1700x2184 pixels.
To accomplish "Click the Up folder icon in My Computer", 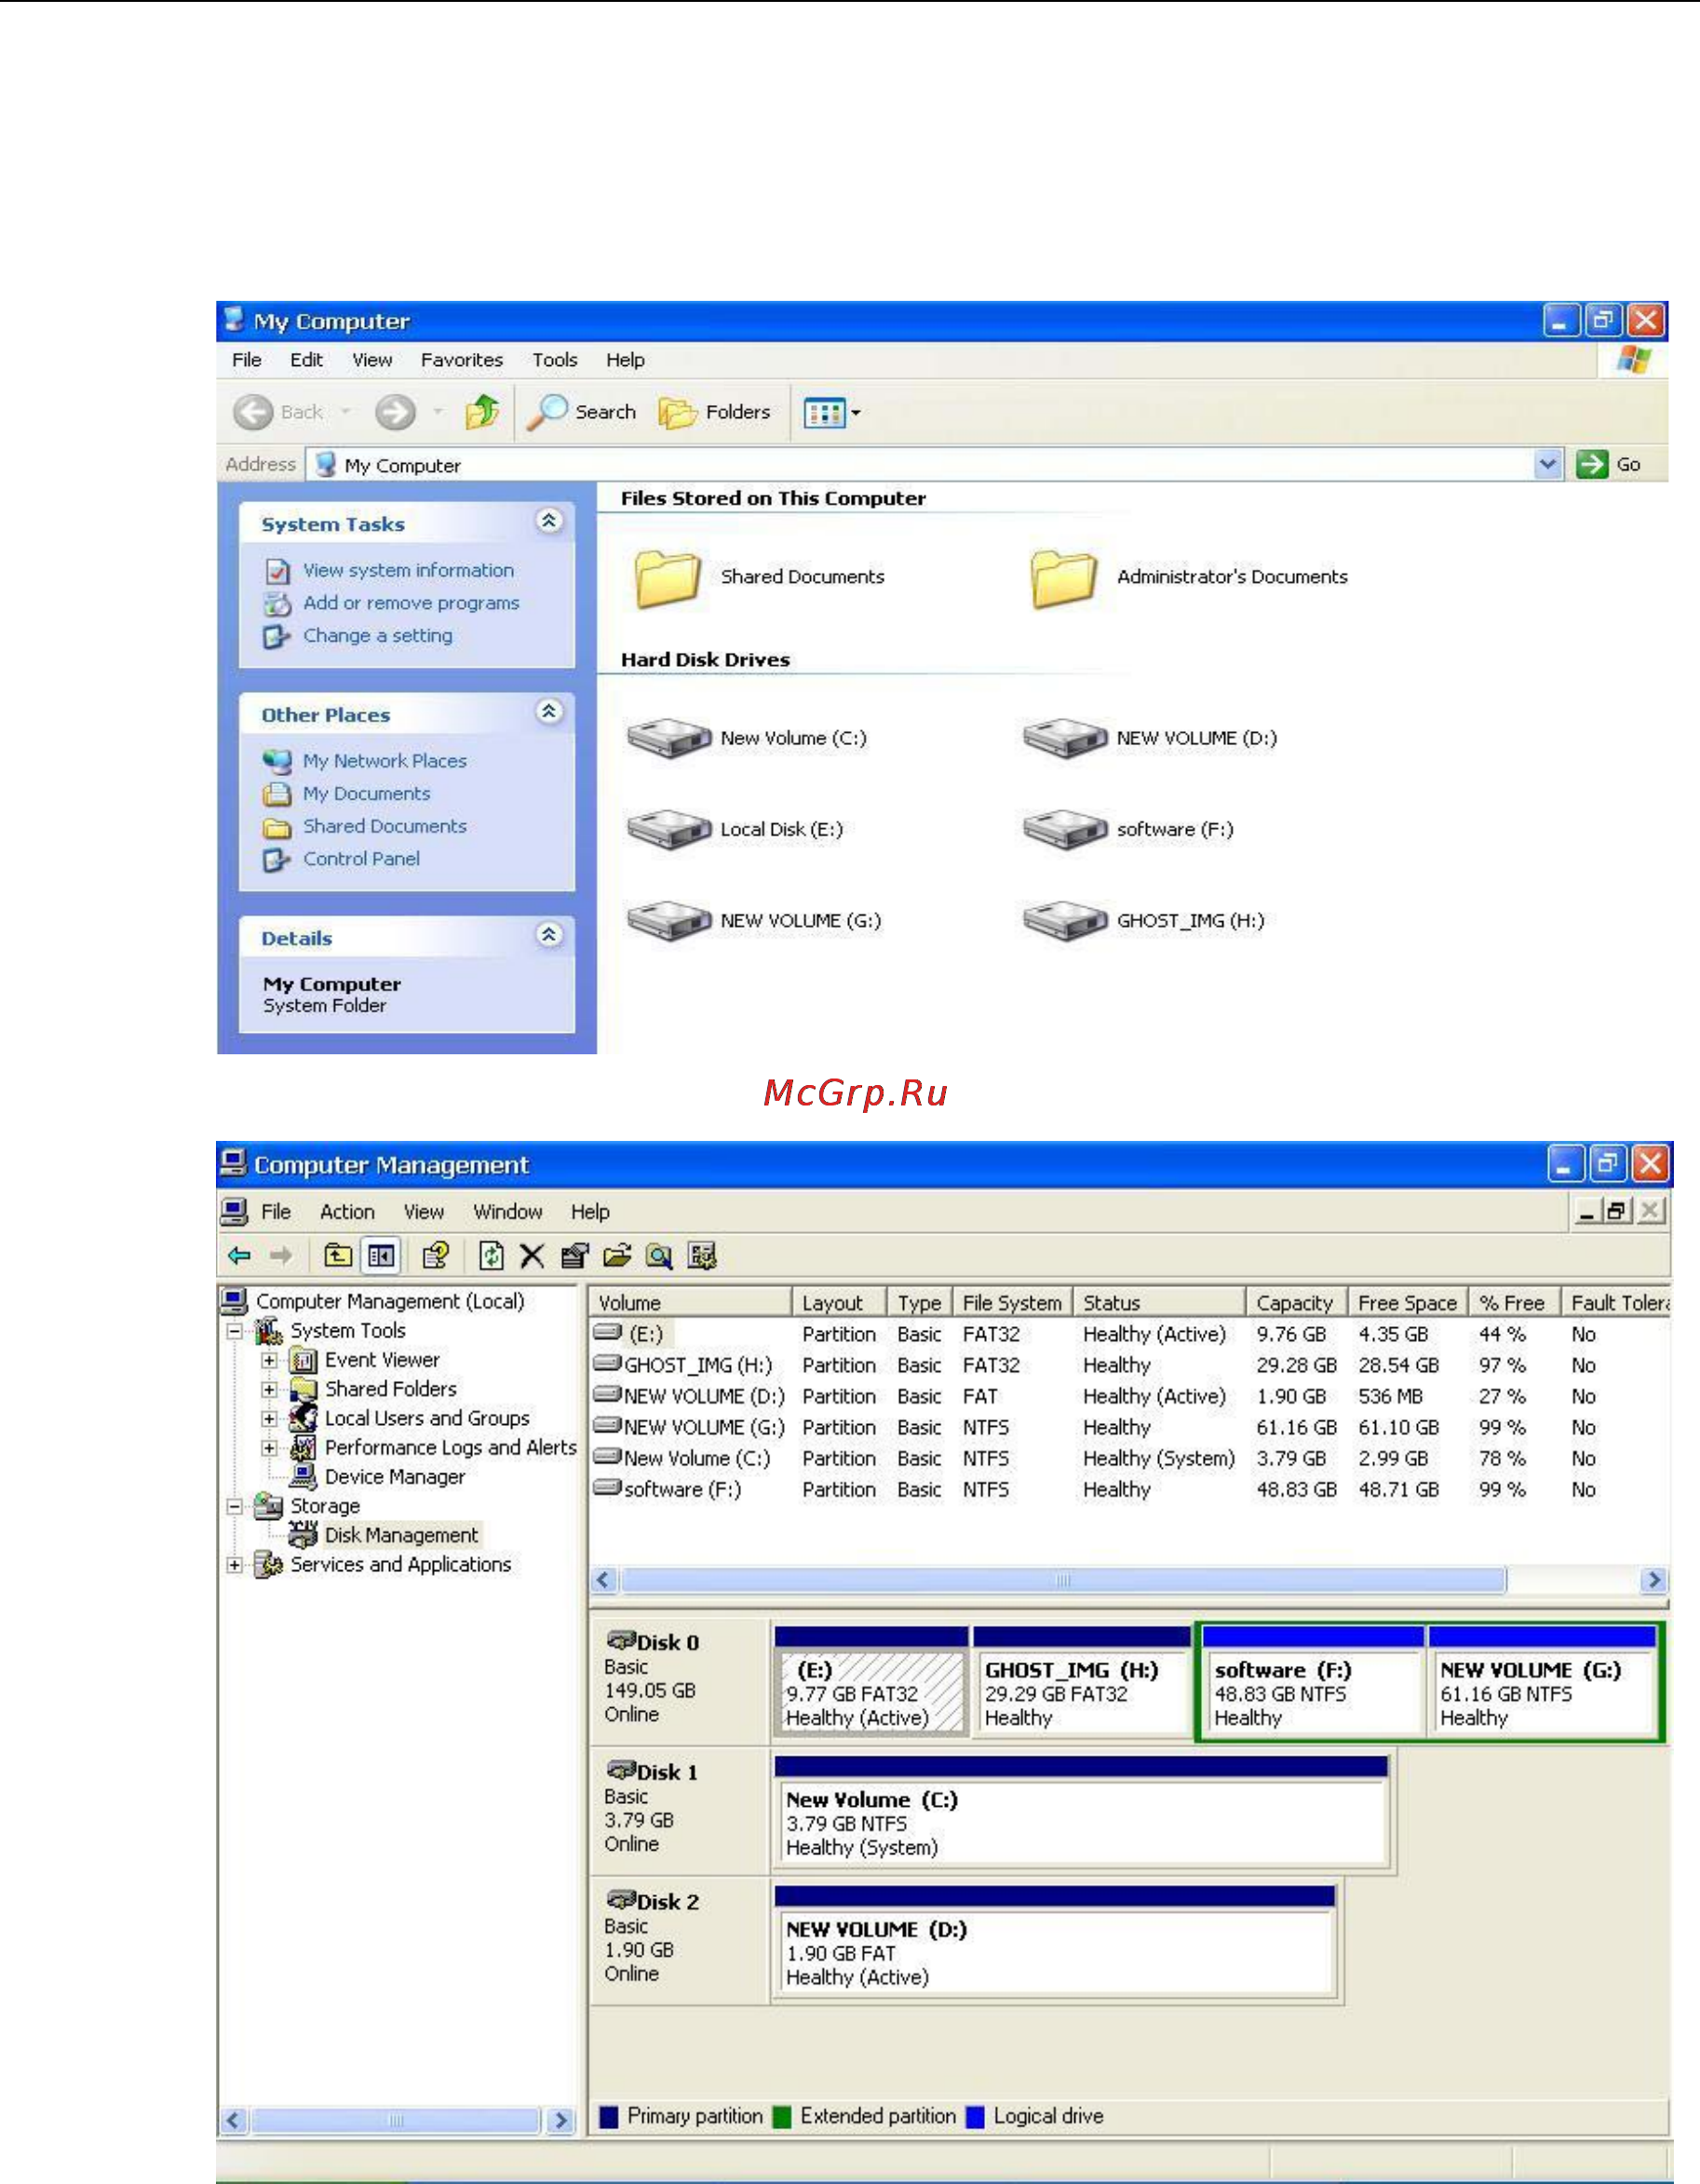I will [482, 411].
